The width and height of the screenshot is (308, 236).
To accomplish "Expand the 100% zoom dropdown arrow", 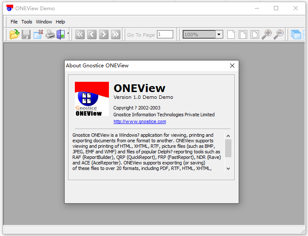I will coord(219,35).
